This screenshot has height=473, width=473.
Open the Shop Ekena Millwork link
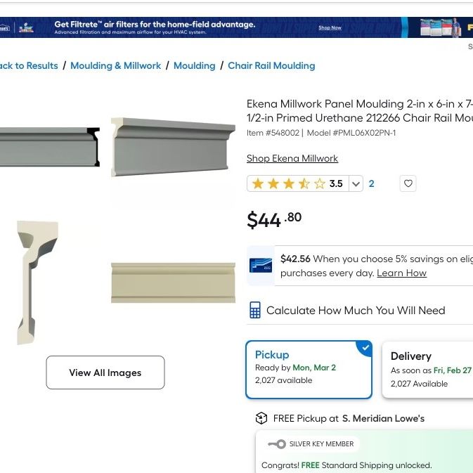coord(292,158)
